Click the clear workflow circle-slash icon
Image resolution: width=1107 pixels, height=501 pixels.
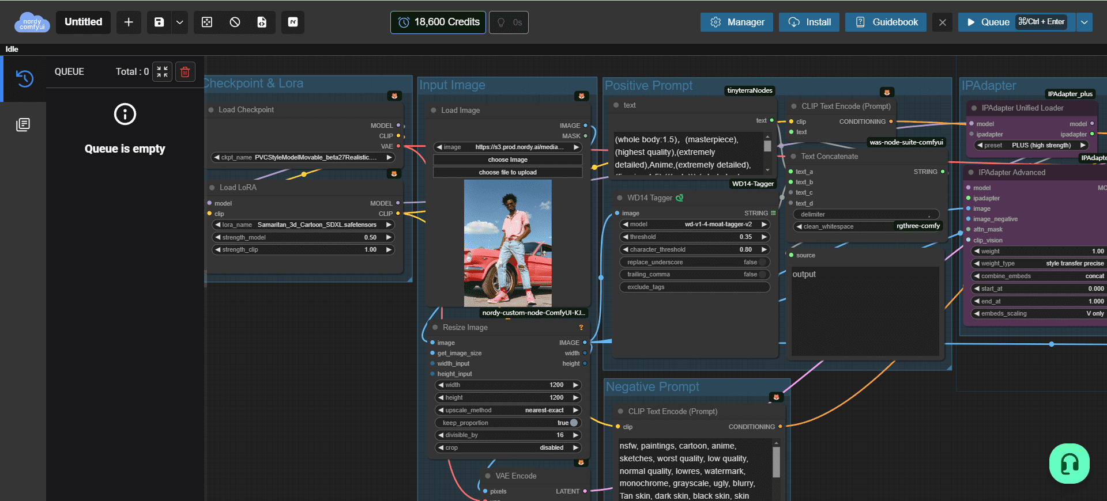coord(235,22)
